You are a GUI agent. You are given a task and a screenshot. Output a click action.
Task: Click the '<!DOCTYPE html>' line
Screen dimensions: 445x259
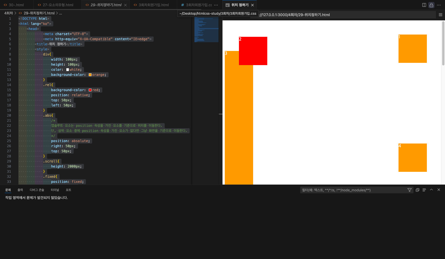point(34,19)
